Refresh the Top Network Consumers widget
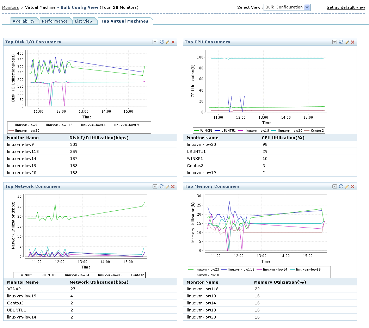The width and height of the screenshot is (369, 328). tap(161, 186)
